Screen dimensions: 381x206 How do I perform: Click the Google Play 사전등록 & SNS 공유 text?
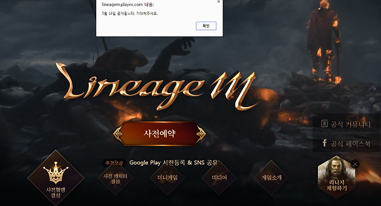[173, 163]
